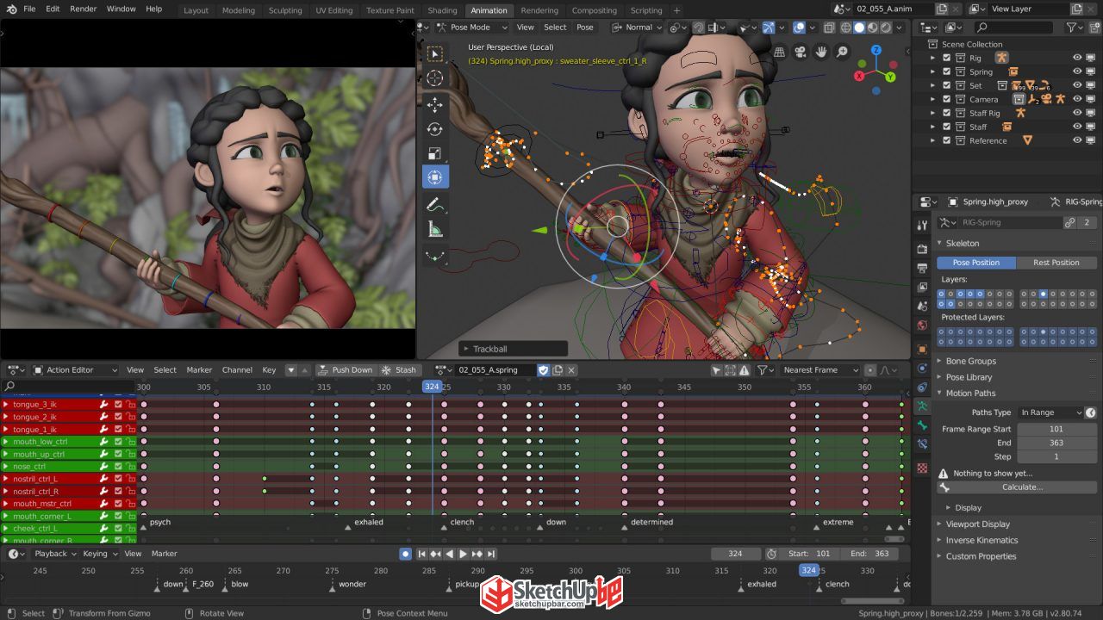Viewport: 1103px width, 620px height.
Task: Expand the Rig collection in outliner
Action: (933, 58)
